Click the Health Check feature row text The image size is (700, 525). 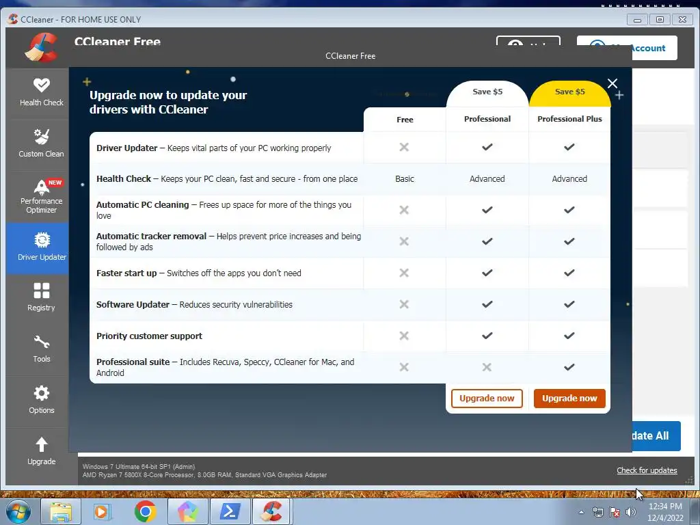click(x=227, y=178)
